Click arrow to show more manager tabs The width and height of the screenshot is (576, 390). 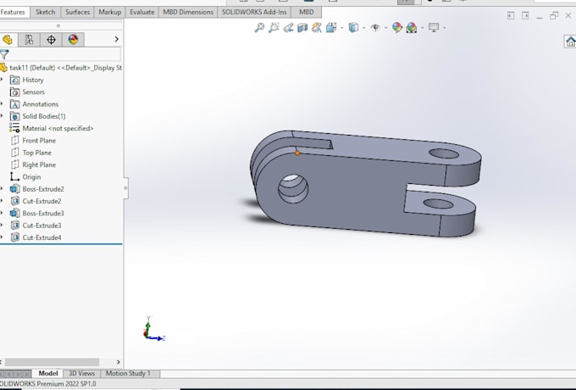click(x=117, y=39)
